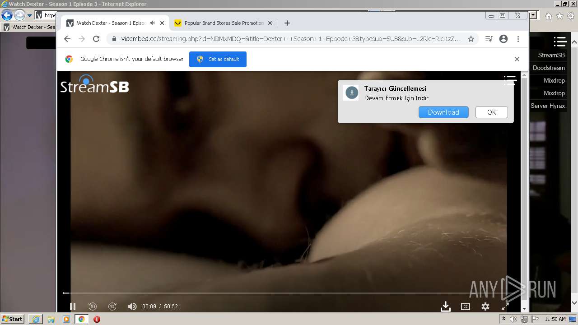Open IE Favorites star
The image size is (578, 325).
coord(559,16)
